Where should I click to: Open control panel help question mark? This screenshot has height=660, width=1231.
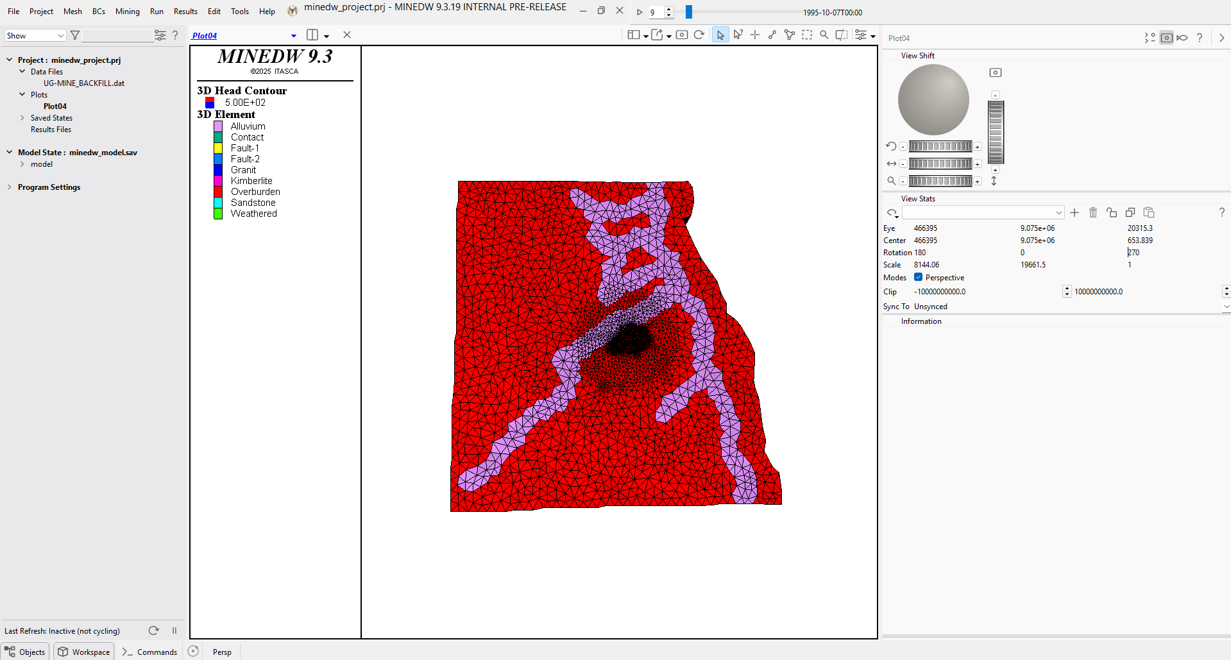(1200, 38)
